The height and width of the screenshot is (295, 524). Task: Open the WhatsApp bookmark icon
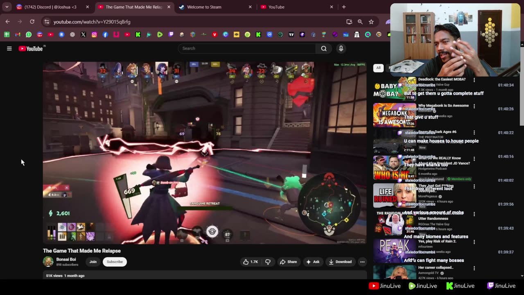coord(29,35)
